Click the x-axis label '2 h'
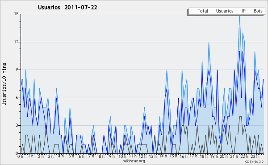Image resolution: width=268 pixels, height=165 pixels. click(41, 157)
